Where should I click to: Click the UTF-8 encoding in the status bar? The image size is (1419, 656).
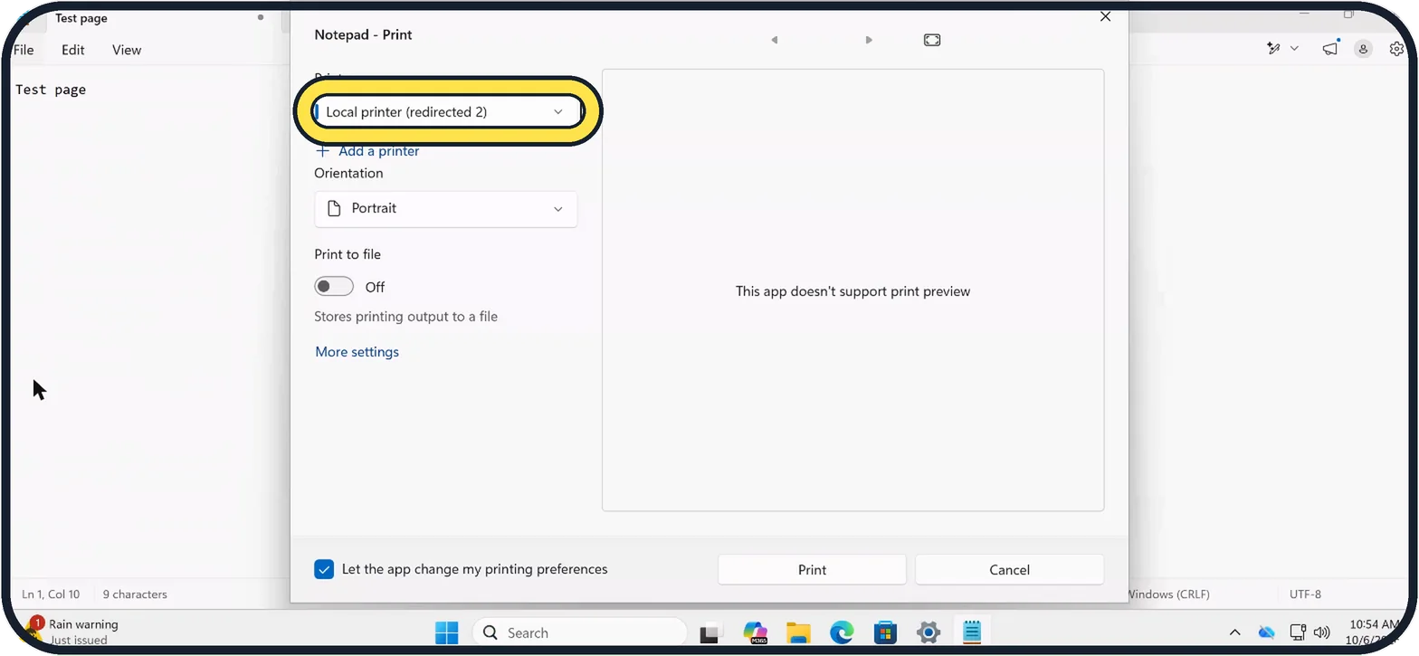tap(1305, 594)
